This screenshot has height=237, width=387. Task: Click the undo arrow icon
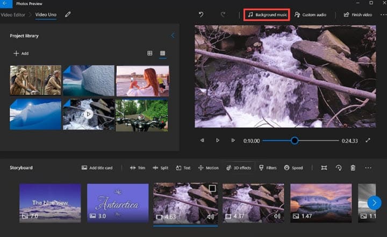201,15
